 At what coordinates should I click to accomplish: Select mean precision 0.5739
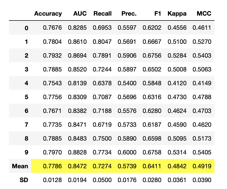127,166
